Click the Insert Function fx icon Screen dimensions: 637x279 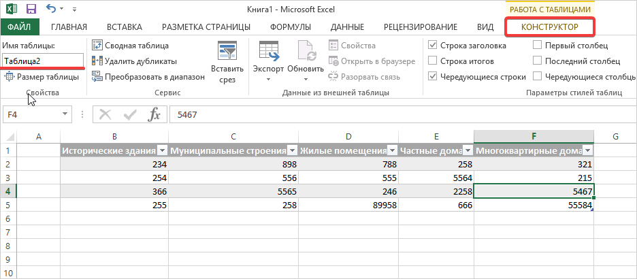154,114
